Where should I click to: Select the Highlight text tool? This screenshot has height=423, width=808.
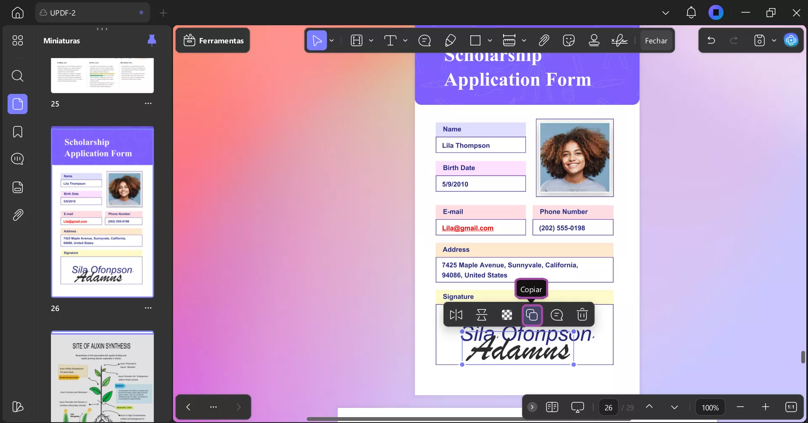point(357,40)
